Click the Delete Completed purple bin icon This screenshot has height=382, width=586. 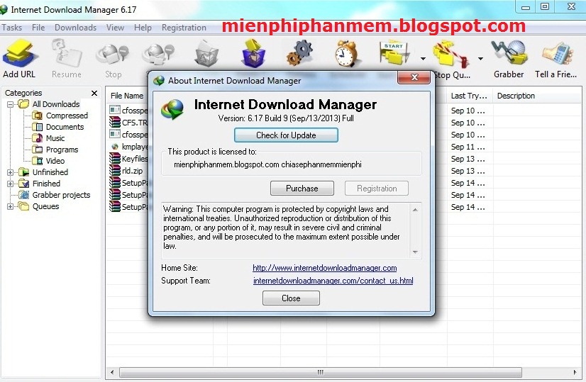point(253,54)
